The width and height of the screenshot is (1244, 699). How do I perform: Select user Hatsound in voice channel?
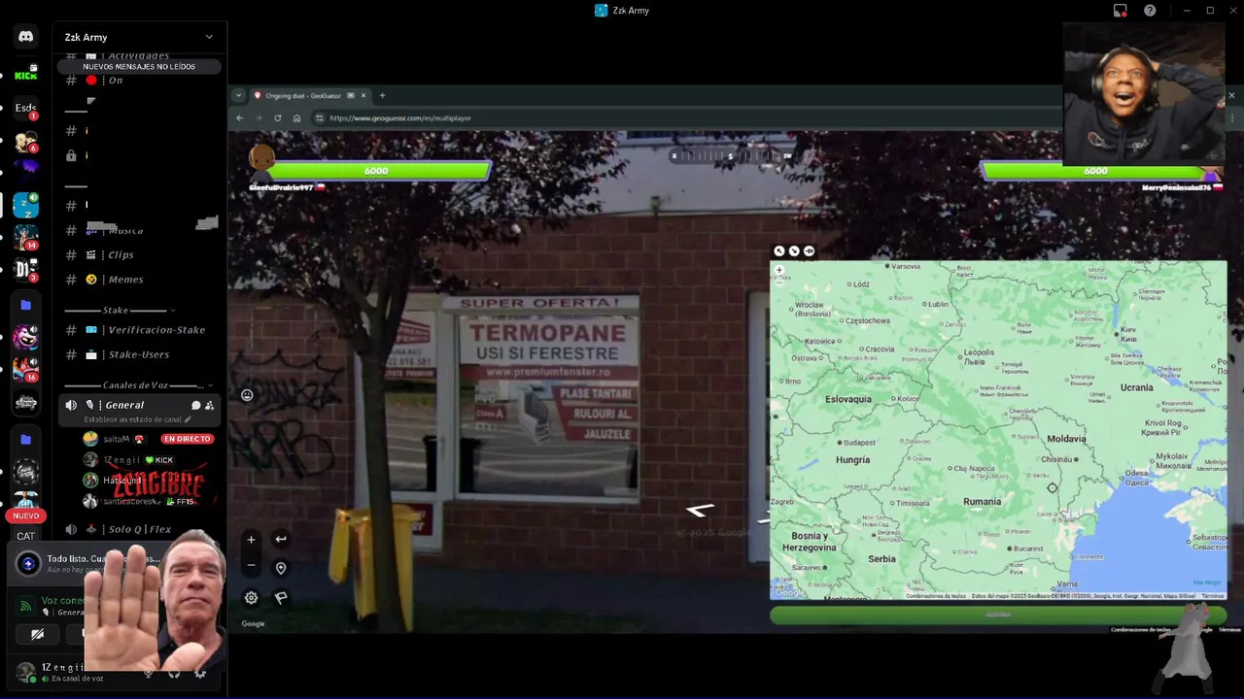pos(121,481)
